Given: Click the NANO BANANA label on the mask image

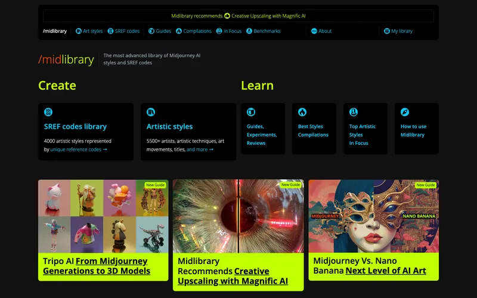Looking at the screenshot, I should pos(419,216).
